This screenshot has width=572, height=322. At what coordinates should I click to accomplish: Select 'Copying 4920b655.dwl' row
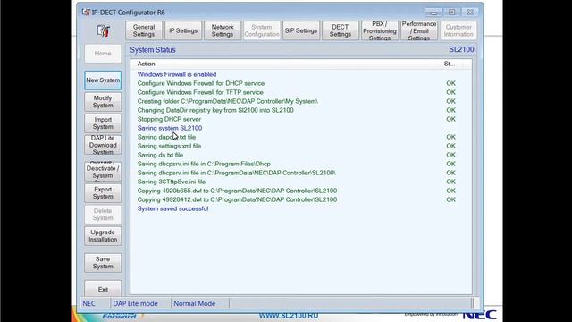pos(301,191)
